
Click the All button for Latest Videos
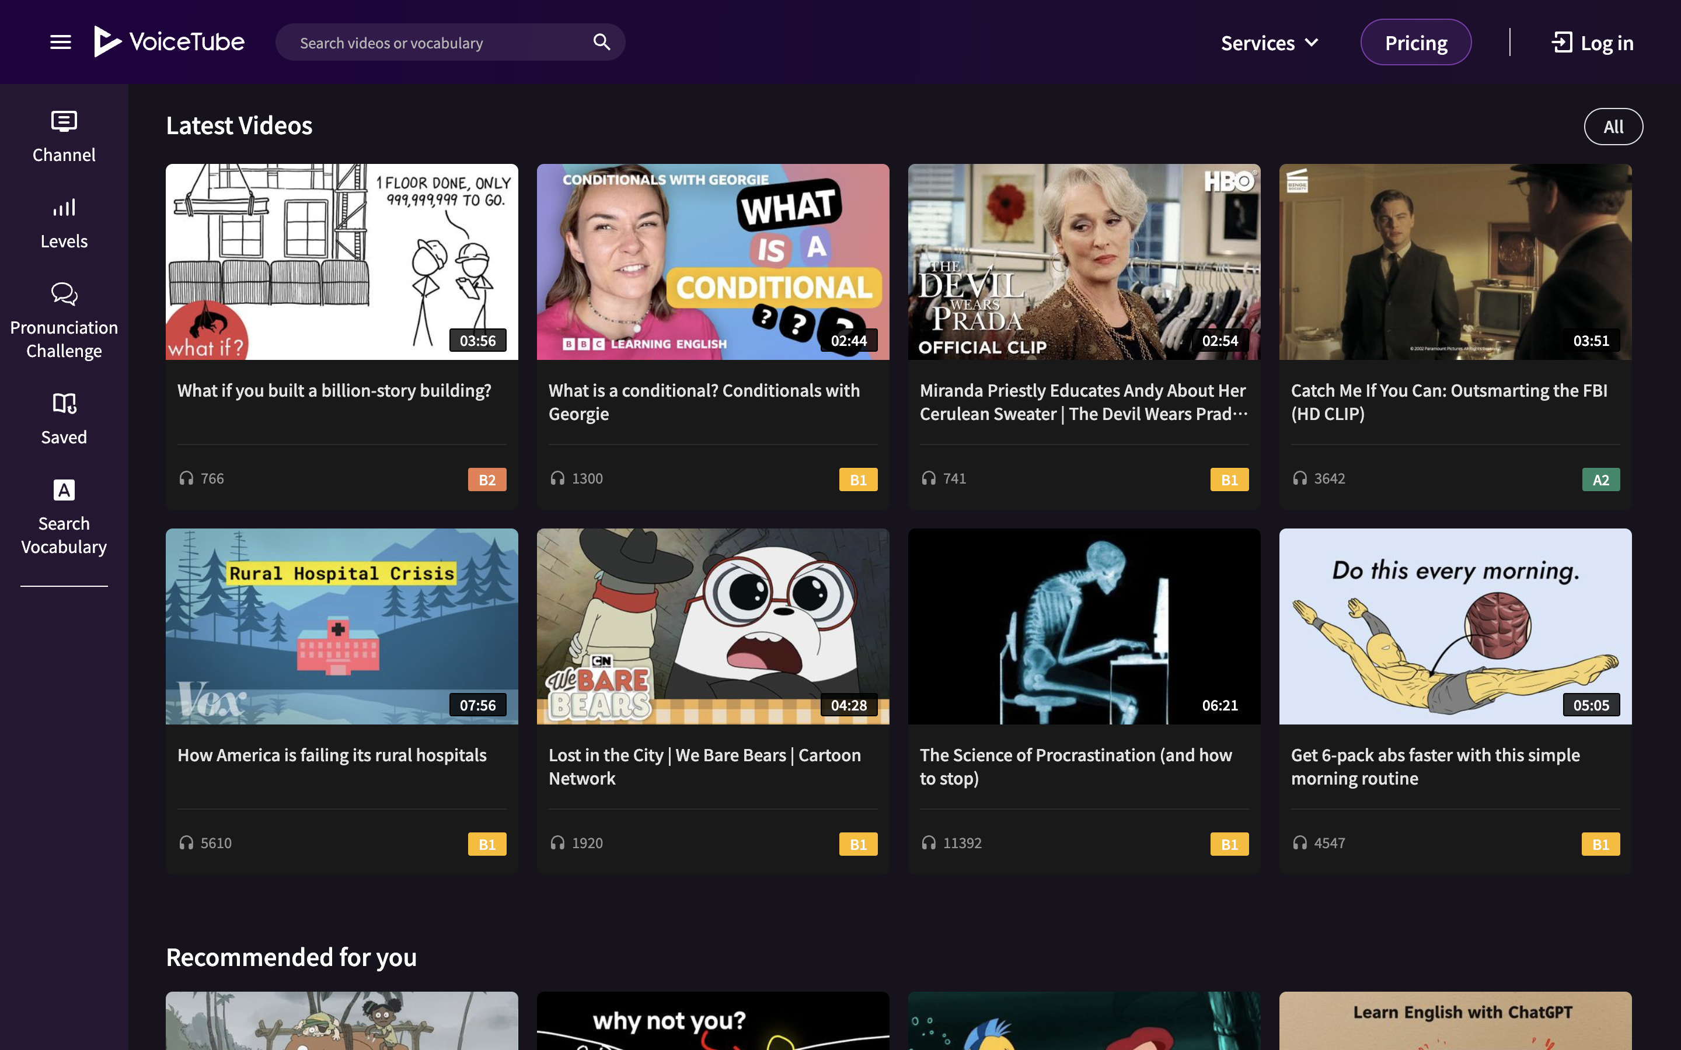[1613, 127]
